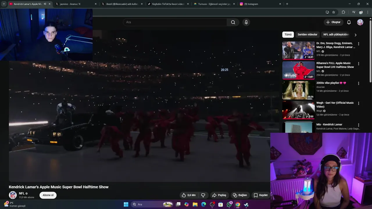Open options for Rihanna halftime video
This screenshot has height=209, width=372.
point(358,64)
